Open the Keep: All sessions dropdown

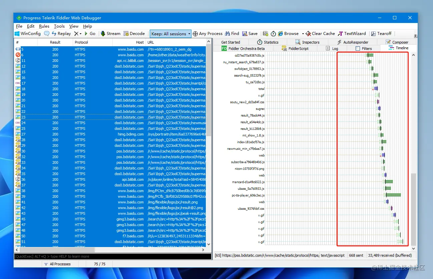coord(170,34)
